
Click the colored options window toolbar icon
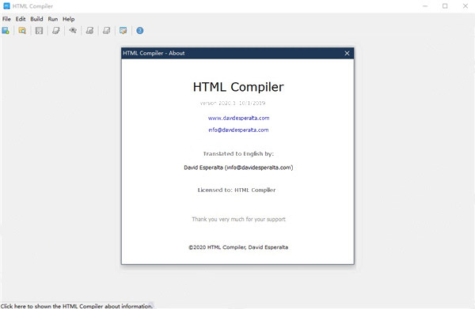123,31
